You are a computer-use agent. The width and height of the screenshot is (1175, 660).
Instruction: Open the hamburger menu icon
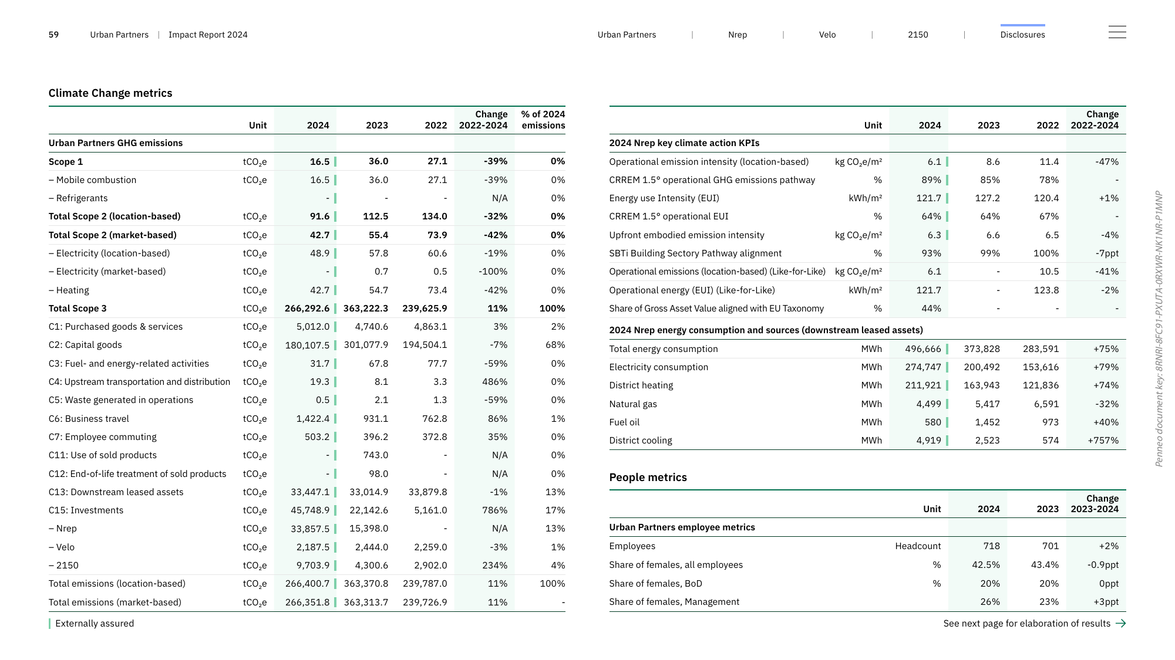click(1117, 32)
